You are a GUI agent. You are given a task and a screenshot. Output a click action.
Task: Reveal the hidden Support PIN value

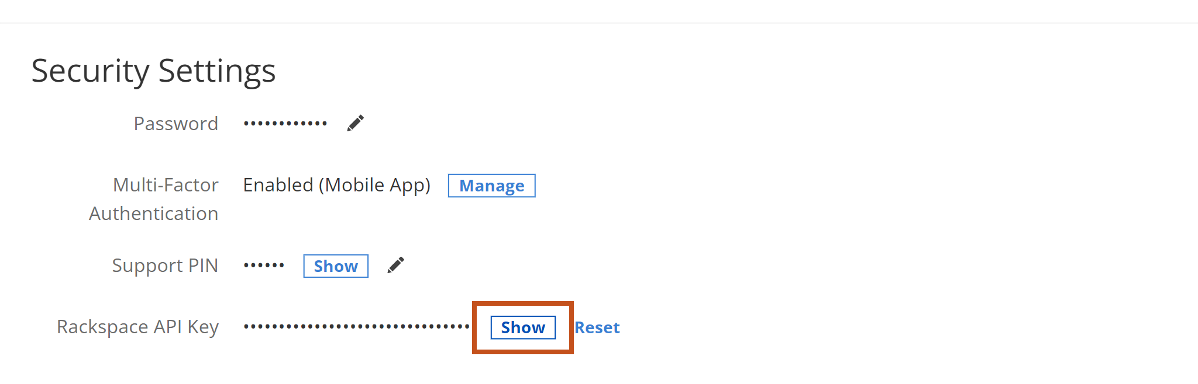point(335,266)
